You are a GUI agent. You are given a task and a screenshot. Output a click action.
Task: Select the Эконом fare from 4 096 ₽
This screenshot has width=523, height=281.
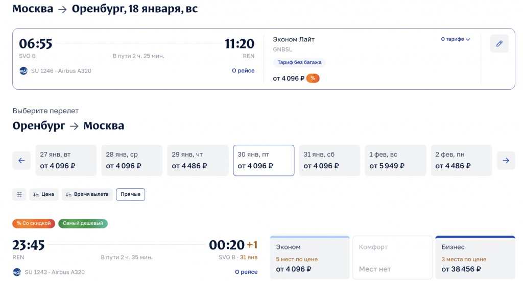point(310,258)
